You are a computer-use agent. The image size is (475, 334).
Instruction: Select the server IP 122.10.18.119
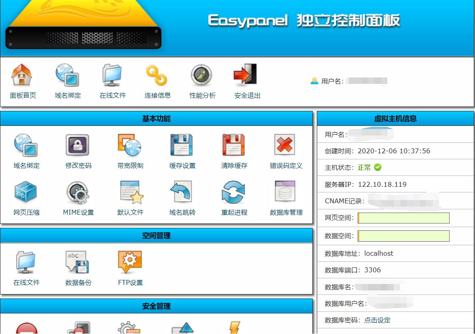pyautogui.click(x=382, y=184)
